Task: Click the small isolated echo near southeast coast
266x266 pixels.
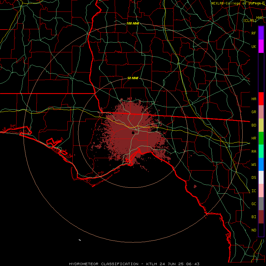Action: (x=195, y=186)
